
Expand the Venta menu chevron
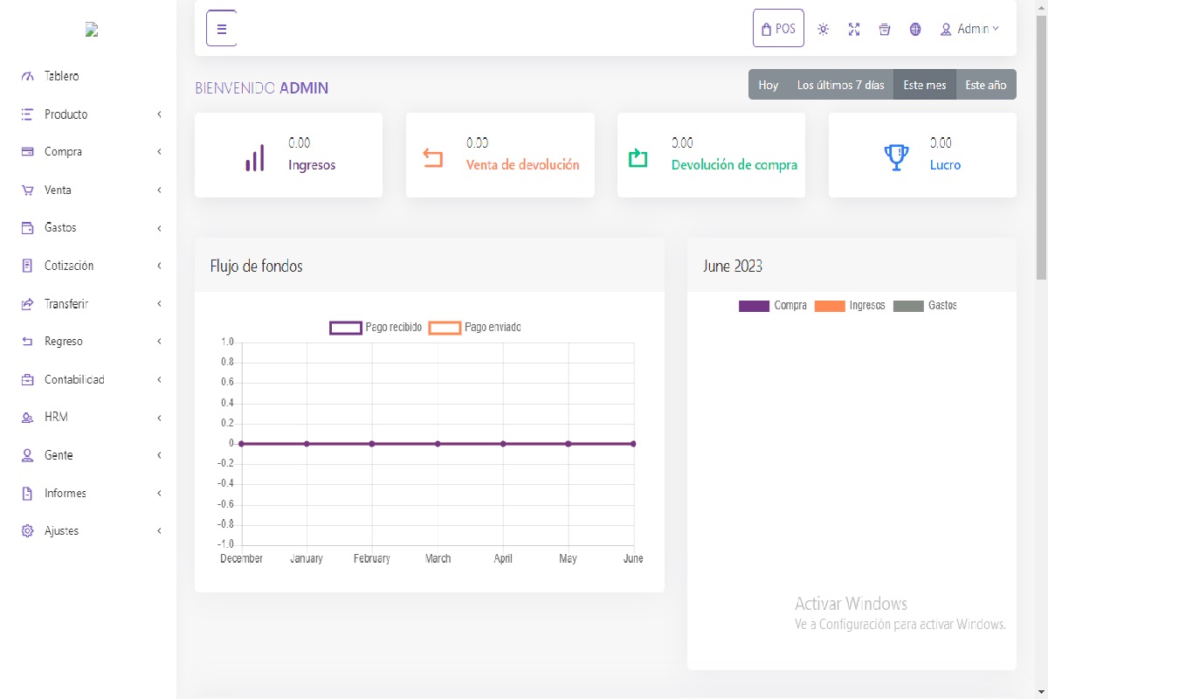160,190
